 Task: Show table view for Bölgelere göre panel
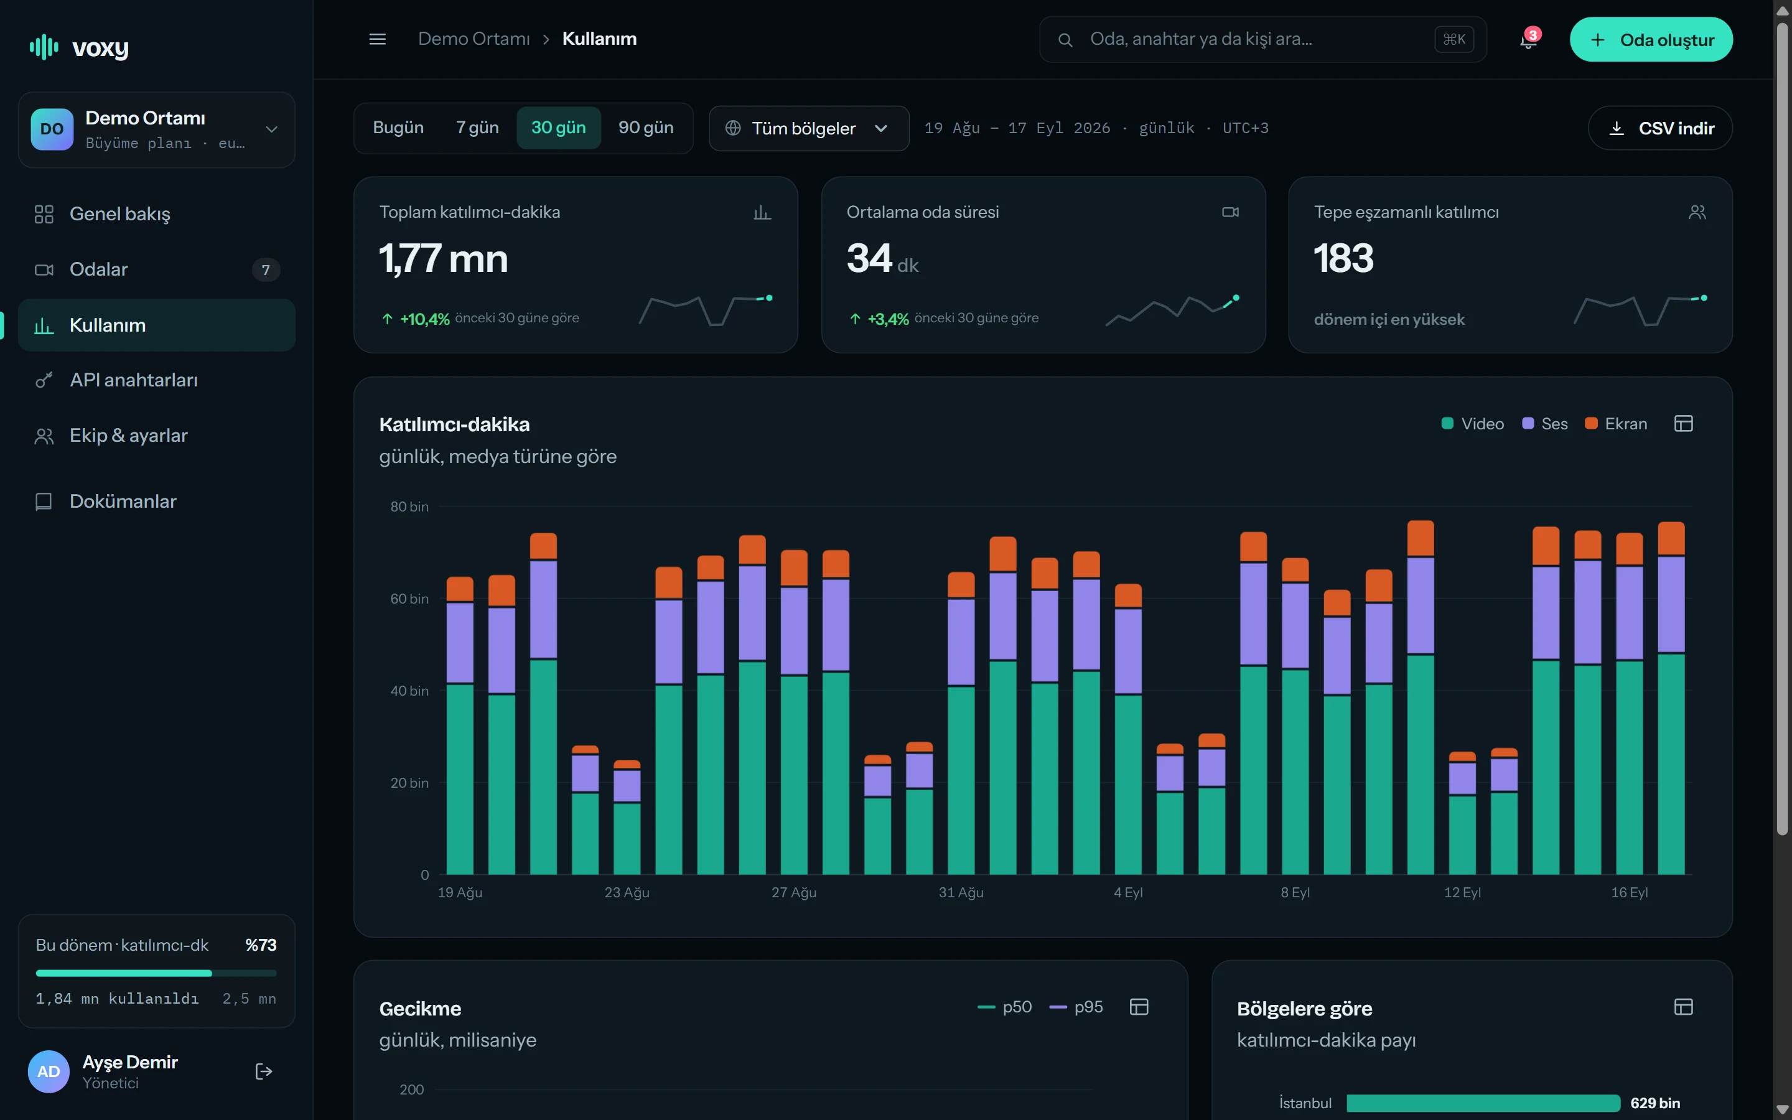[x=1683, y=1007]
